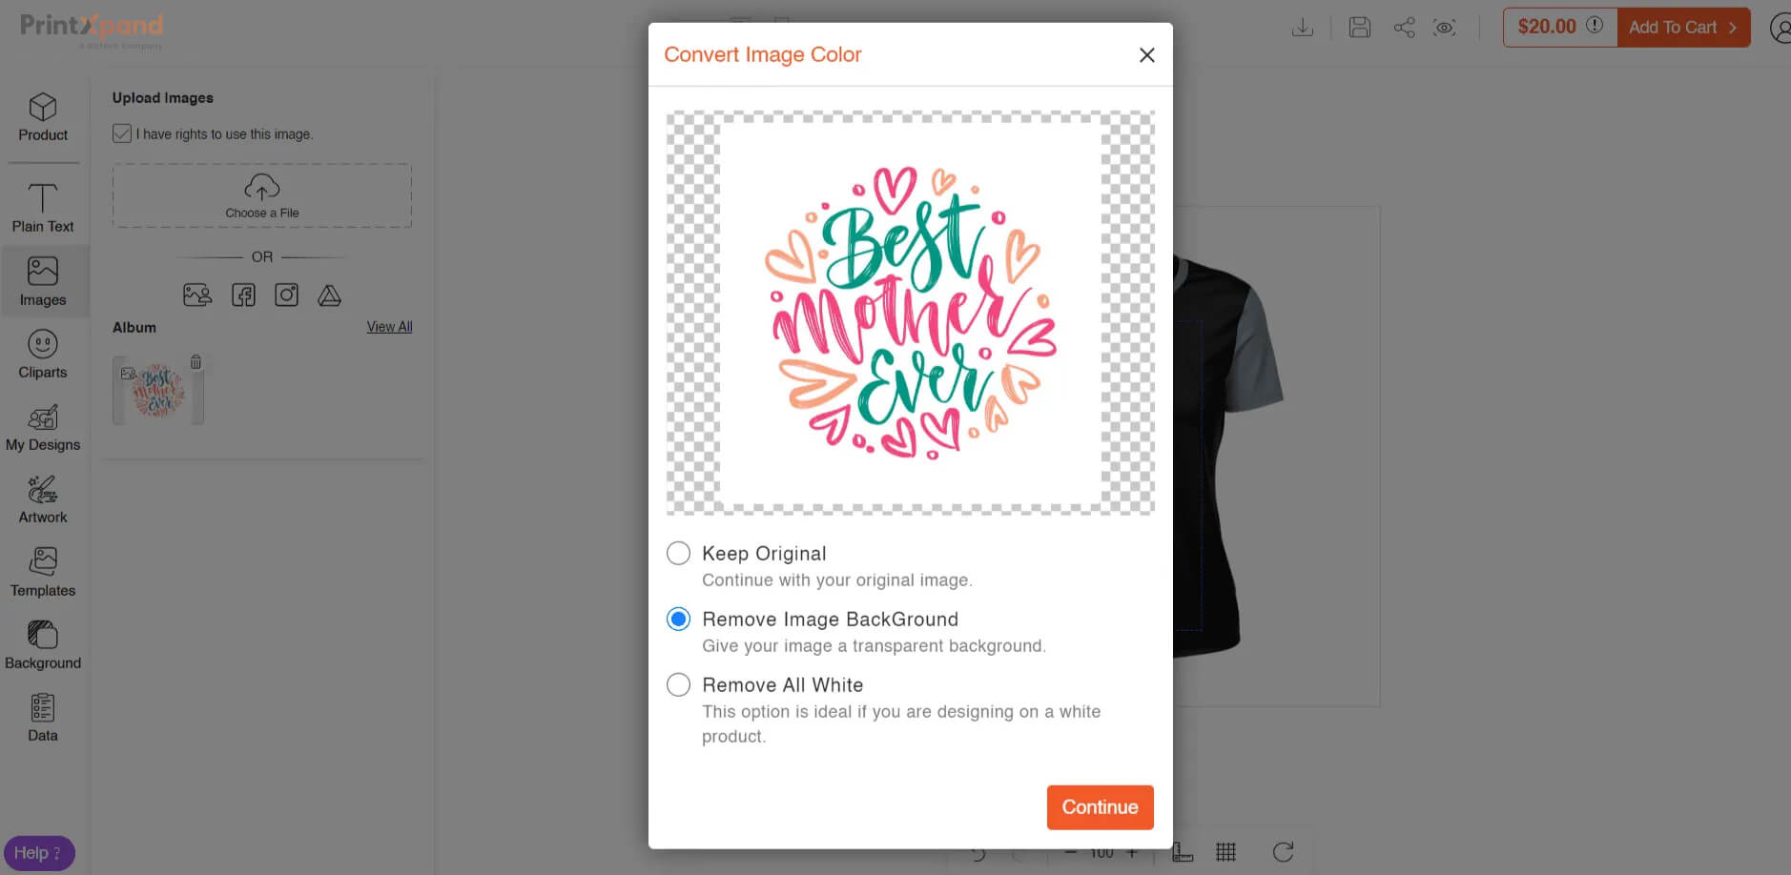Click Add To Cart button
The width and height of the screenshot is (1791, 875).
point(1682,28)
